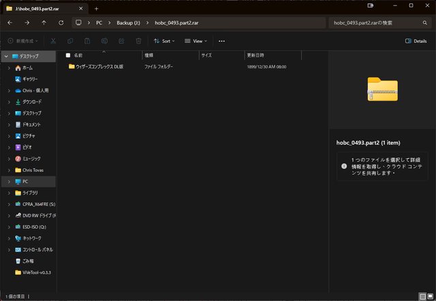Expand the ネットワーク tree node
Image resolution: width=436 pixels, height=301 pixels.
(x=8, y=238)
